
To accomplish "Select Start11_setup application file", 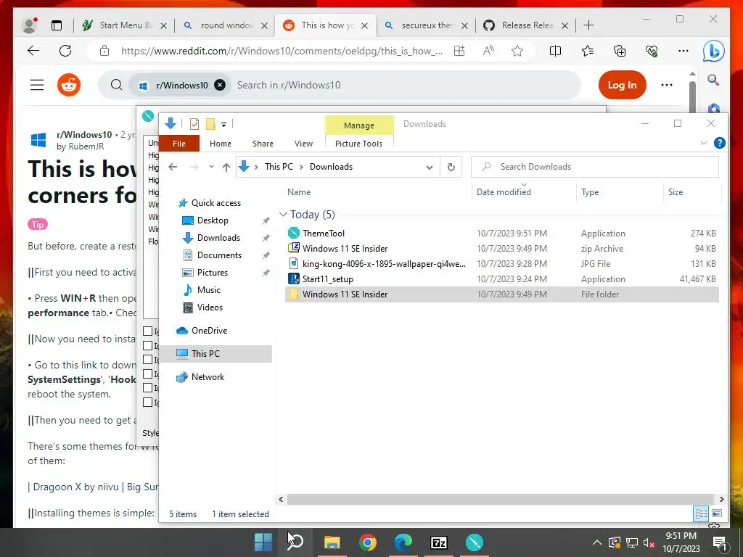I will tap(502, 279).
